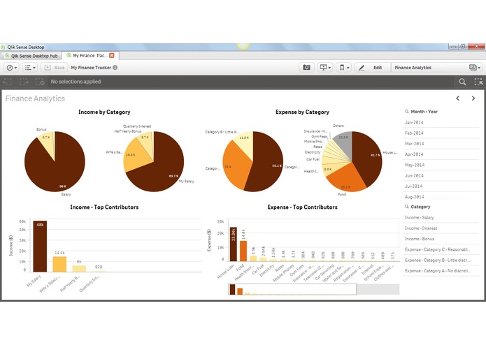The width and height of the screenshot is (486, 345).
Task: Open the global list menu dropdown
Action: (x=30, y=68)
